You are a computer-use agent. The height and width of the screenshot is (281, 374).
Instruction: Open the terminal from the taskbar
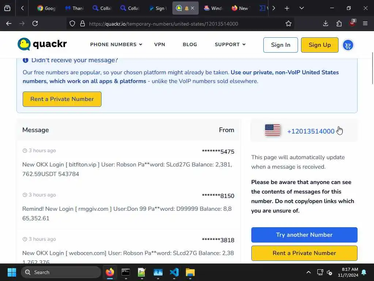tap(126, 272)
